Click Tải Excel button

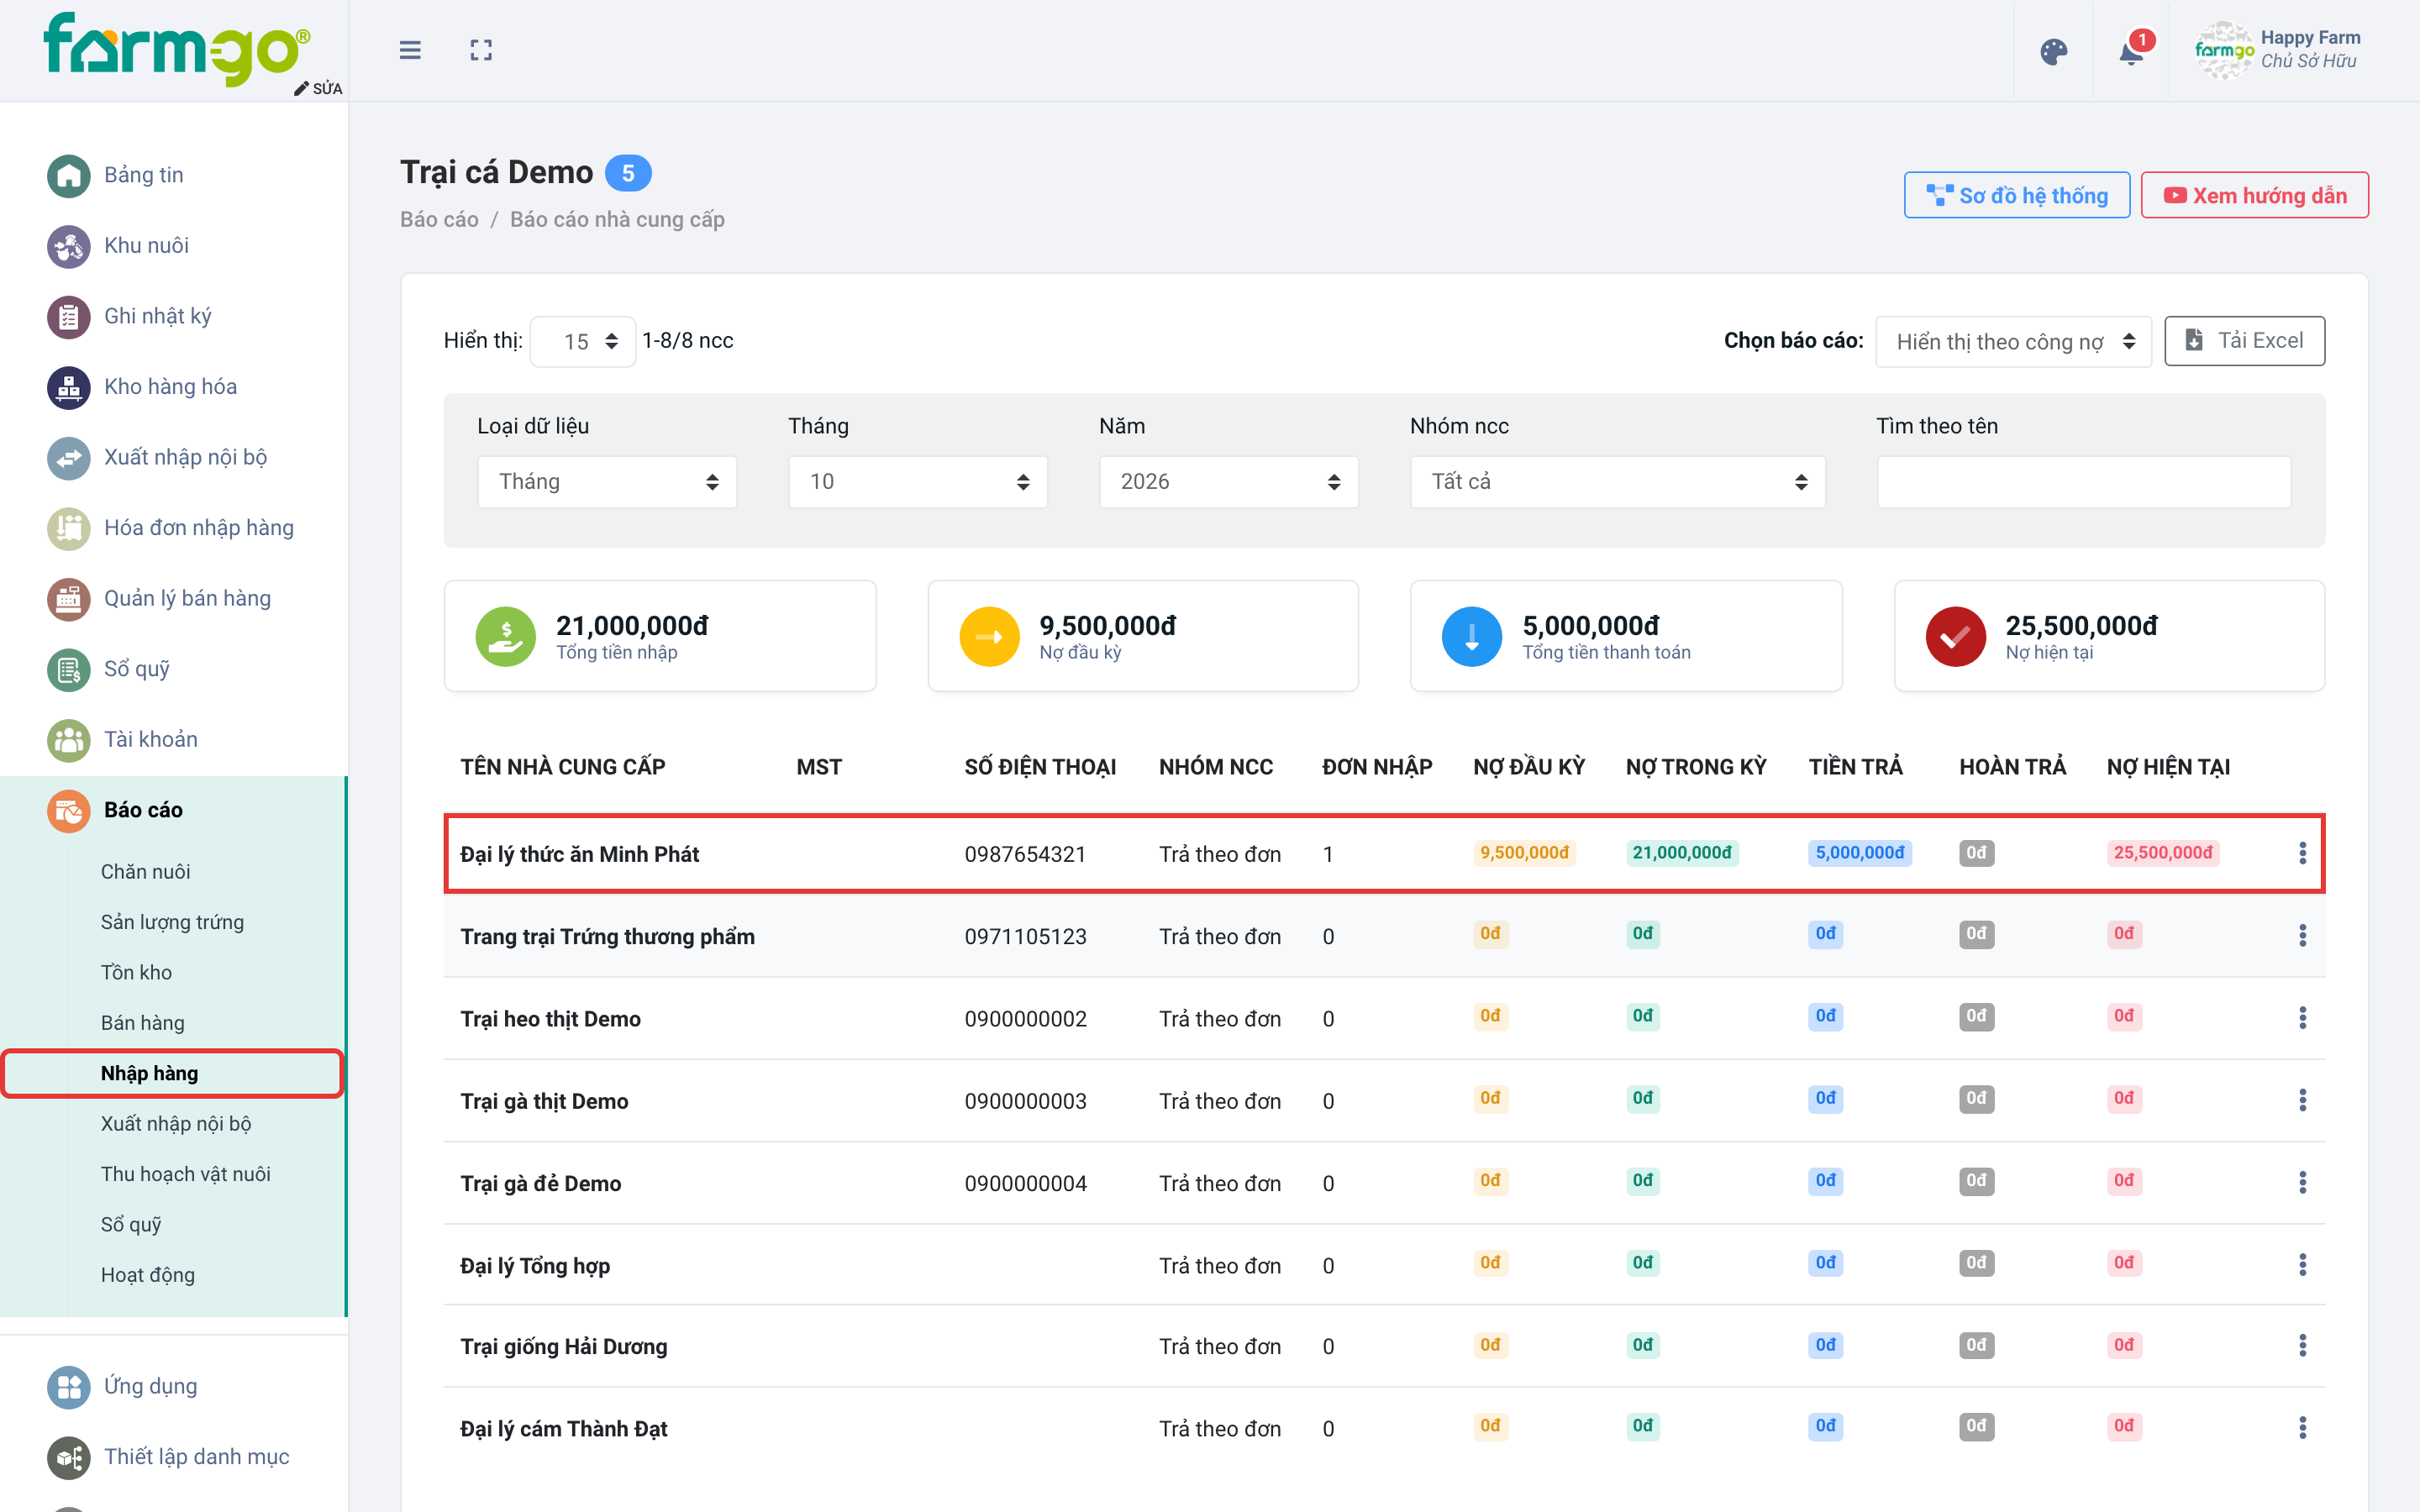2244,341
